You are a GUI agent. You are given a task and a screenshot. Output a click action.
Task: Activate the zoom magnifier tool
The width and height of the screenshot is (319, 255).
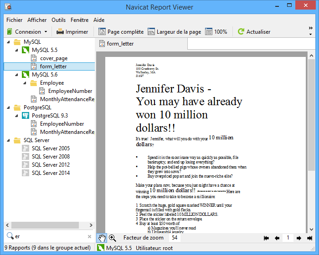click(x=112, y=238)
